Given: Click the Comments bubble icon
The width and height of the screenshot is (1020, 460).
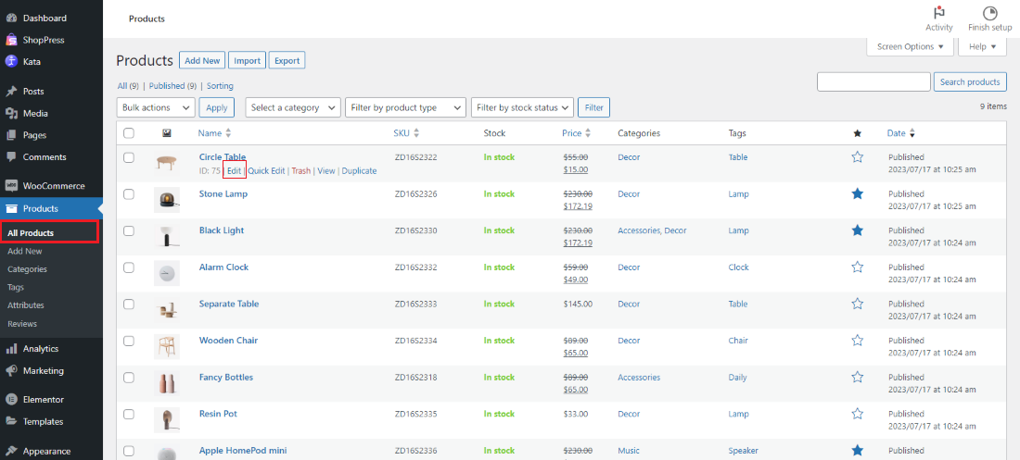Looking at the screenshot, I should 11,157.
